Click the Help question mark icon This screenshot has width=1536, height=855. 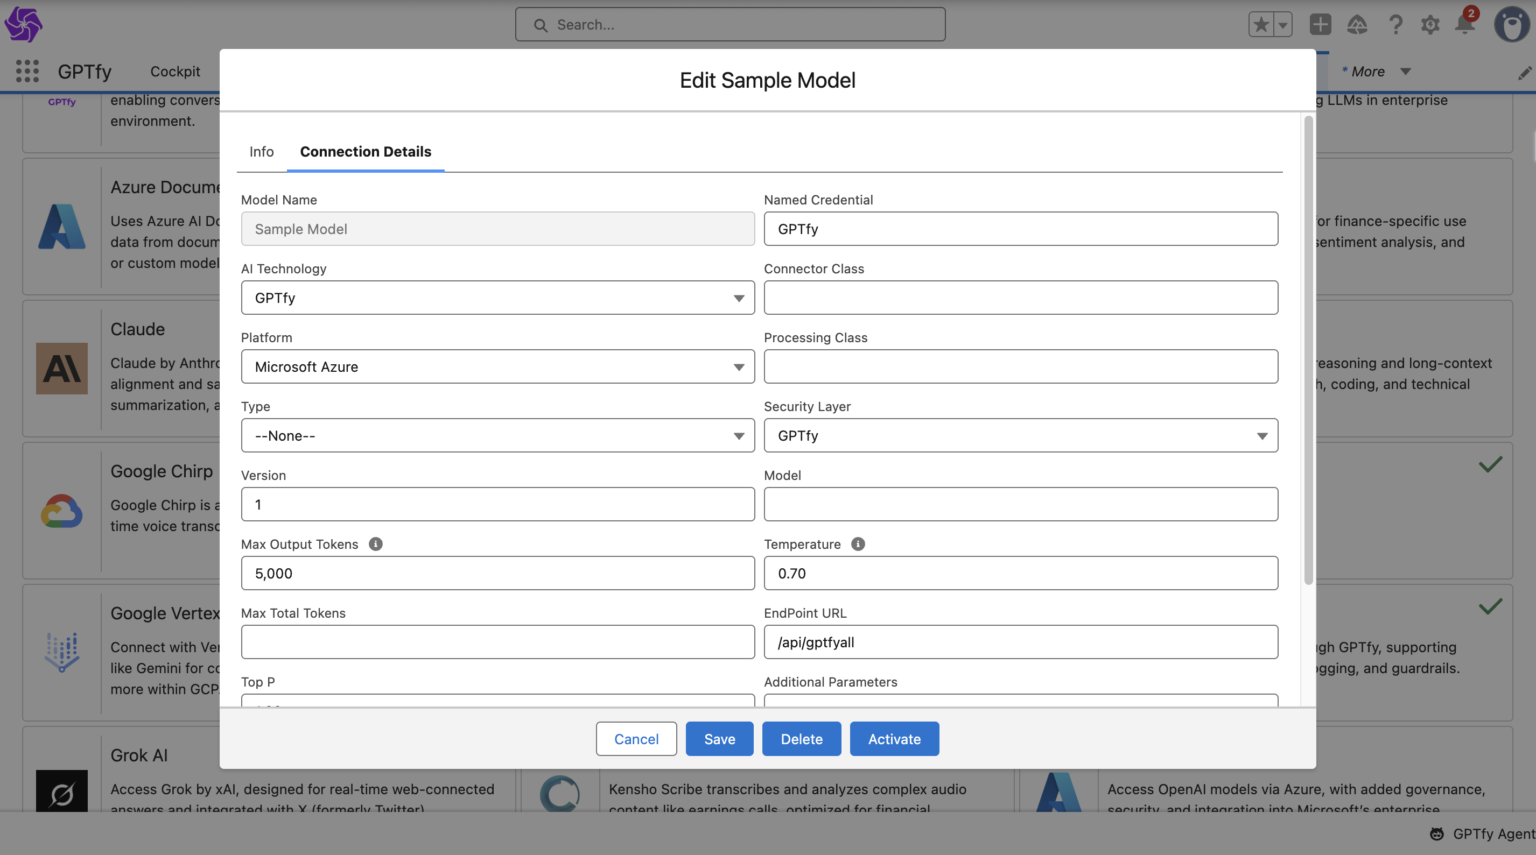point(1395,24)
